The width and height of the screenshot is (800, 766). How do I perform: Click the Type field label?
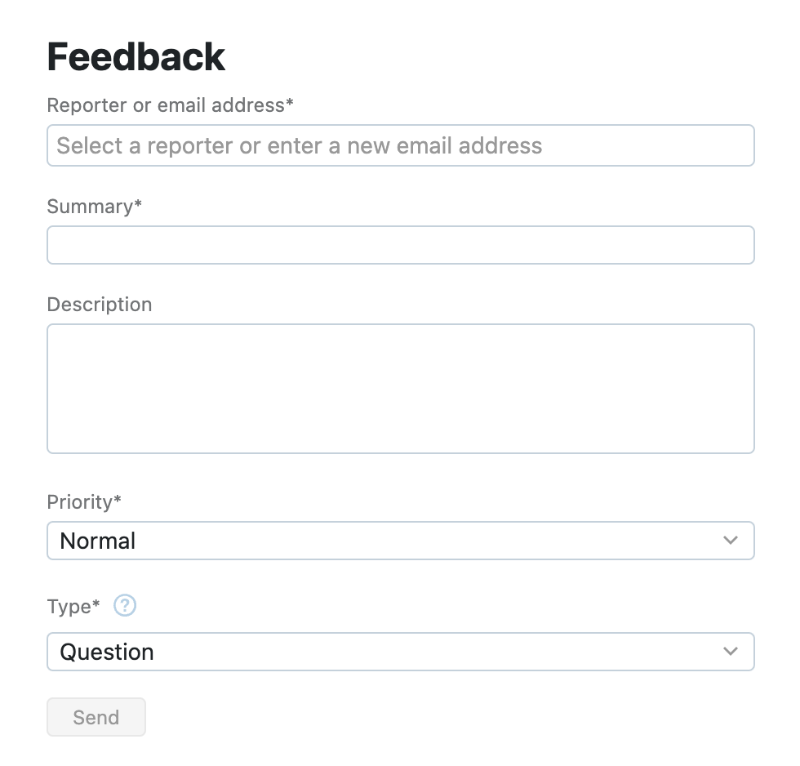click(69, 607)
